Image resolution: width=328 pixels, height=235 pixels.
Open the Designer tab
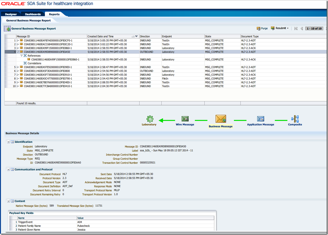coord(11,14)
